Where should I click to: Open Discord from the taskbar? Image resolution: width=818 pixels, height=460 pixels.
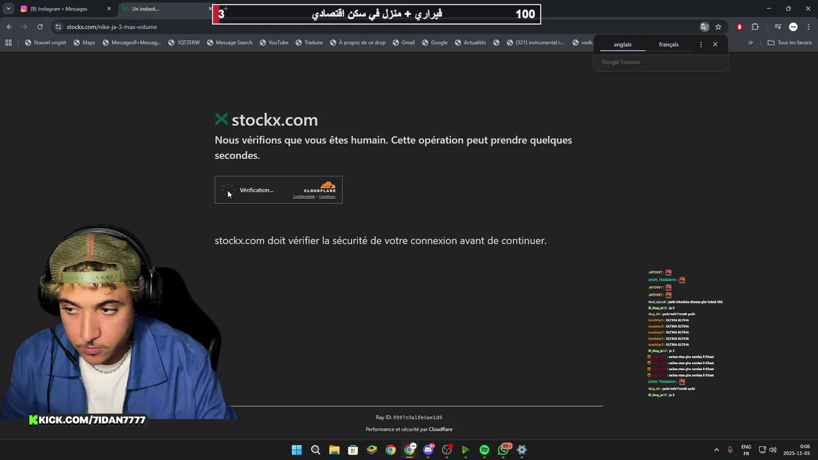tap(428, 450)
